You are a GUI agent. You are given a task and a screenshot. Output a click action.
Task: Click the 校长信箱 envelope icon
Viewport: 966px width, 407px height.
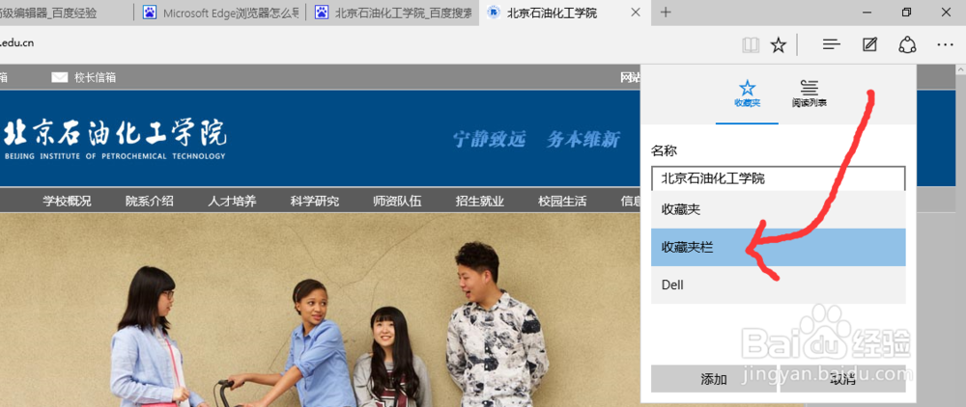tap(59, 77)
